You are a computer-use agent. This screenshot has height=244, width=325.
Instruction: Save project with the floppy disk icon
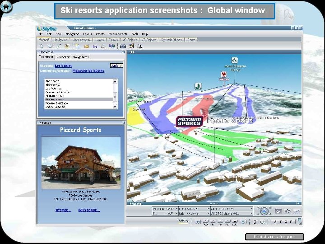point(95,46)
